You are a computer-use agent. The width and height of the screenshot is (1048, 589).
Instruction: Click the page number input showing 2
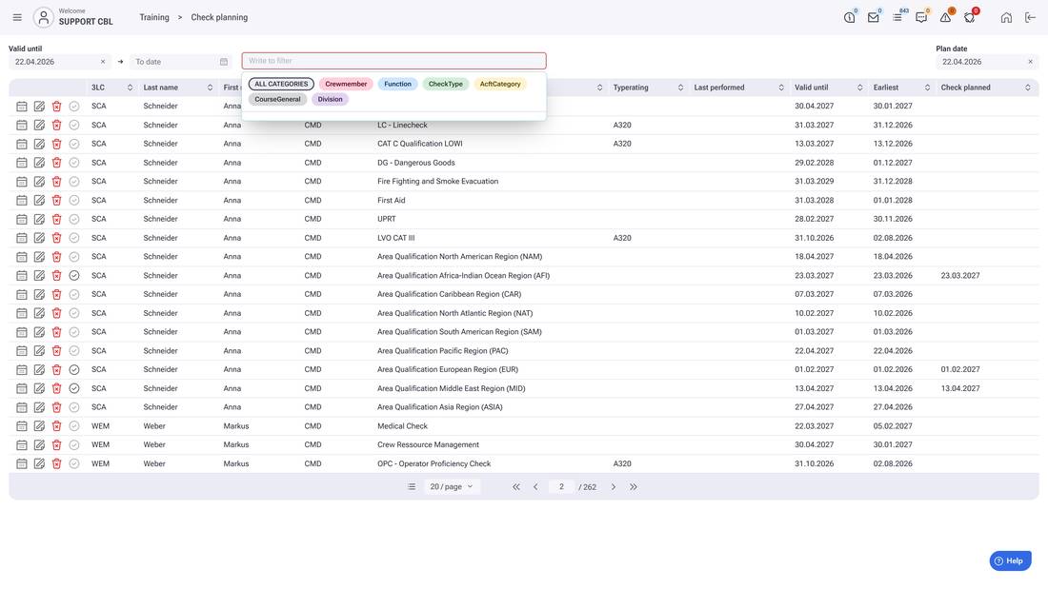click(561, 487)
